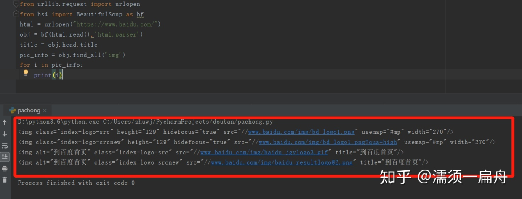522x199 pixels.
Task: Open the baidu_resultlogo@2.png link
Action: coord(282,162)
